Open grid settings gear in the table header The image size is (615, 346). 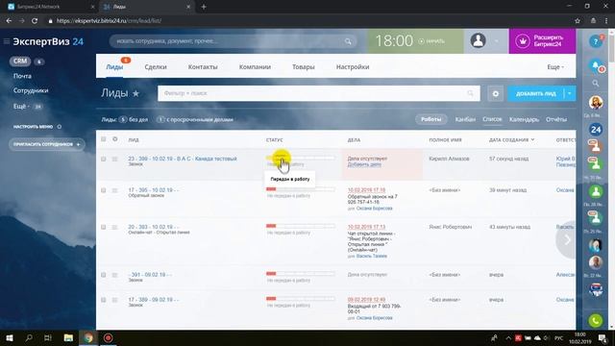[x=115, y=139]
